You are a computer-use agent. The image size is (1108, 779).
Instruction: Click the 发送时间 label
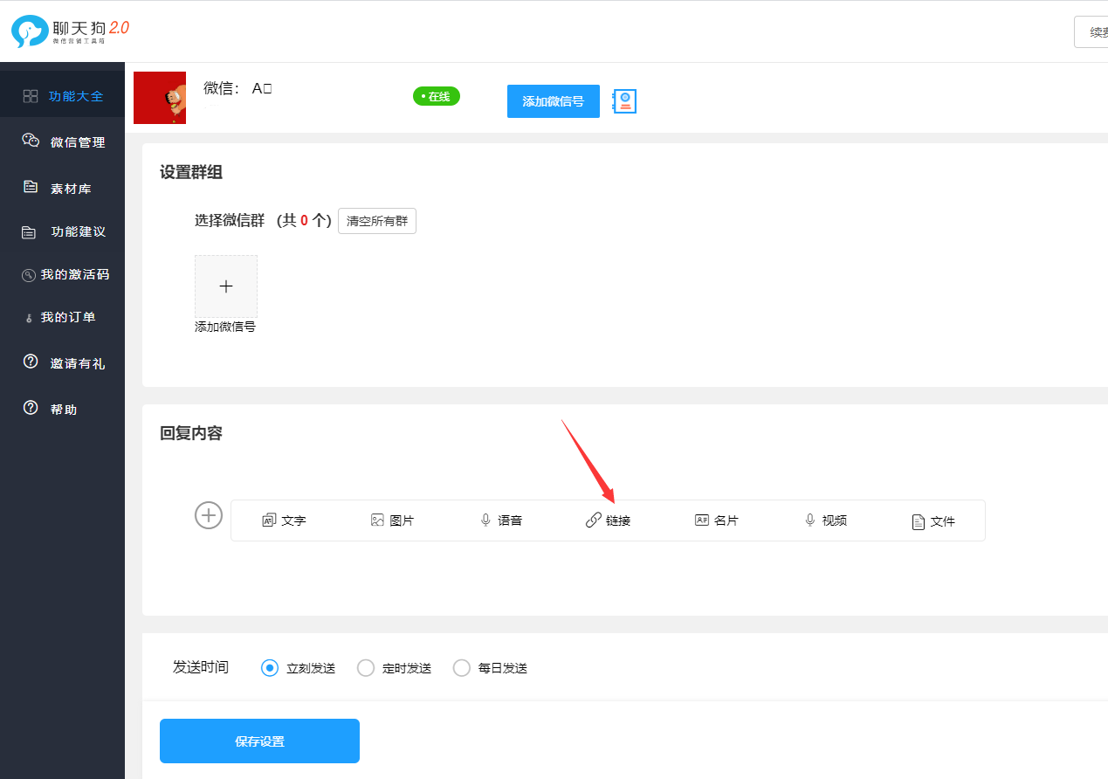[x=201, y=667]
